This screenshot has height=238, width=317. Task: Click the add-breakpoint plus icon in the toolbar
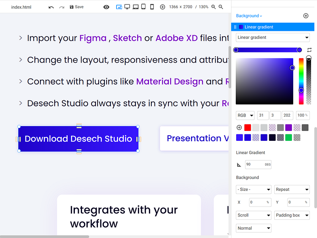point(162,7)
